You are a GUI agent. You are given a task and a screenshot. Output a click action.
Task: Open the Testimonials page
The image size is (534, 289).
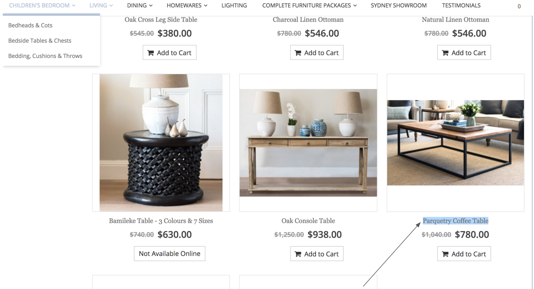click(x=461, y=5)
